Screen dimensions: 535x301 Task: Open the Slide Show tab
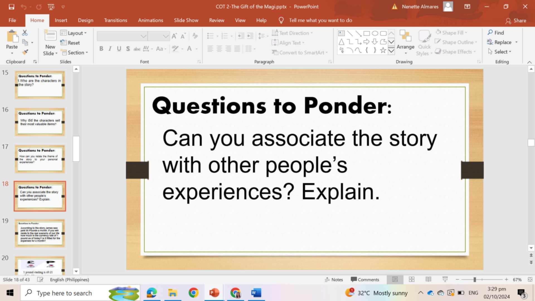point(186,20)
